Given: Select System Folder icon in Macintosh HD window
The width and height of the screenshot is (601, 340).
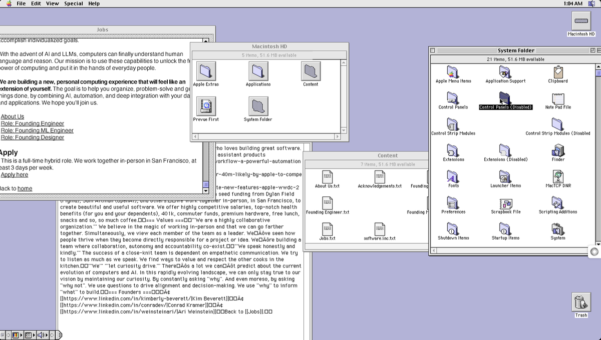Looking at the screenshot, I should point(258,106).
